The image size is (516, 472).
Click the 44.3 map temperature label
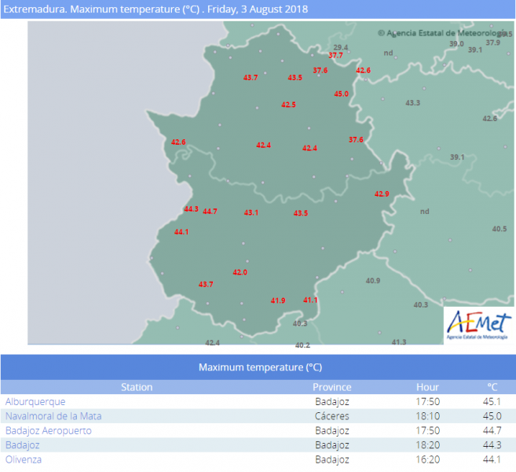191,209
